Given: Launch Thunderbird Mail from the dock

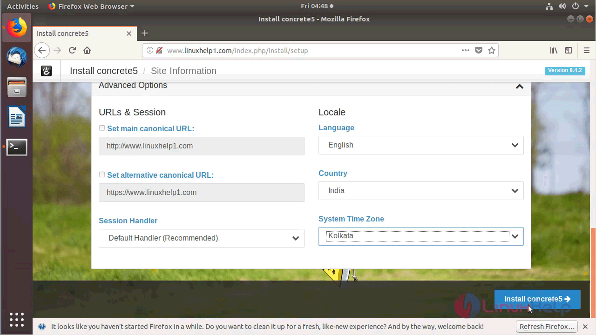Looking at the screenshot, I should 17,57.
